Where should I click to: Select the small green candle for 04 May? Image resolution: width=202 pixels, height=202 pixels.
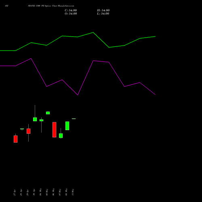coord(42,120)
